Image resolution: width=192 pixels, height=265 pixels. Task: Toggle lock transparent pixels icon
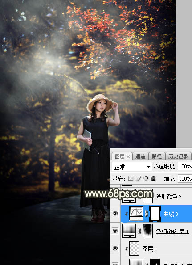131,178
